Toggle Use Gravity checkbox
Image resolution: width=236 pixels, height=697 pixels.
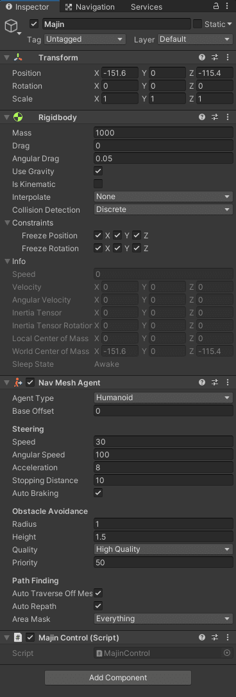[x=99, y=171]
